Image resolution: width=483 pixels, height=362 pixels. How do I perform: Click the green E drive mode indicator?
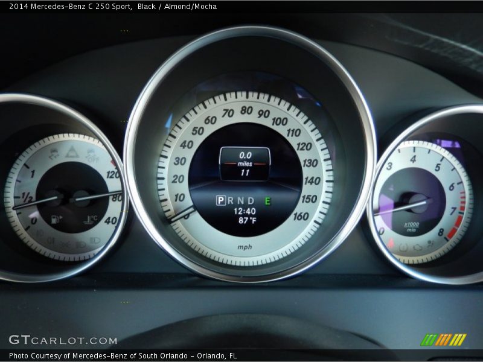pyautogui.click(x=267, y=201)
